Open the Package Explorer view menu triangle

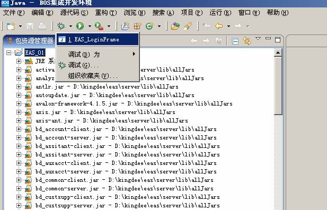coord(258,39)
